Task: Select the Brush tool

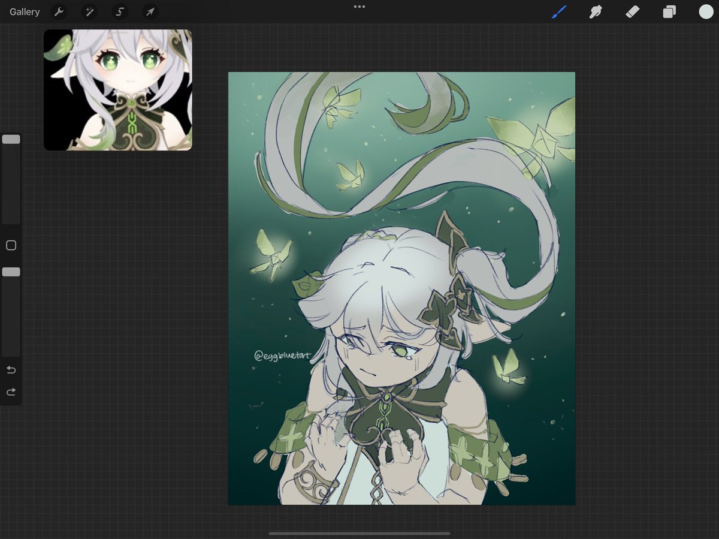Action: [558, 11]
